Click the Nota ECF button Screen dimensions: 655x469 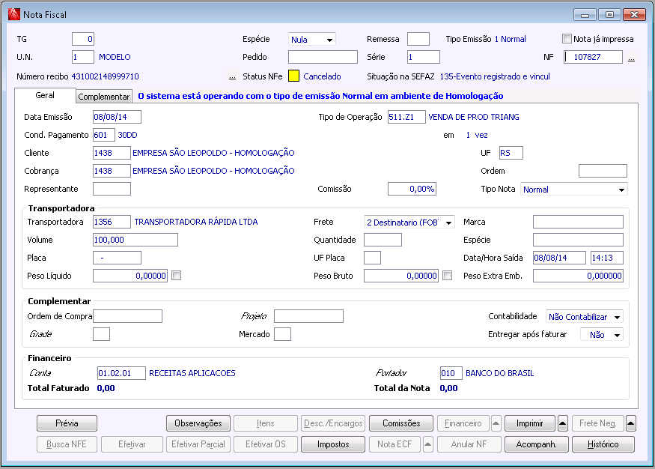tap(394, 444)
